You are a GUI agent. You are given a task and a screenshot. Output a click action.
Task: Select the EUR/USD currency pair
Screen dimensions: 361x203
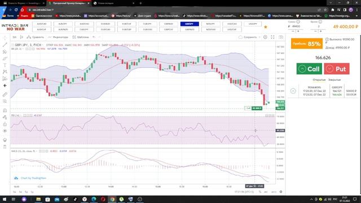point(147,29)
